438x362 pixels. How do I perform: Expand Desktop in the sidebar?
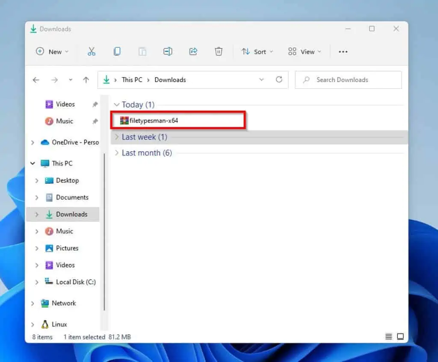[37, 180]
